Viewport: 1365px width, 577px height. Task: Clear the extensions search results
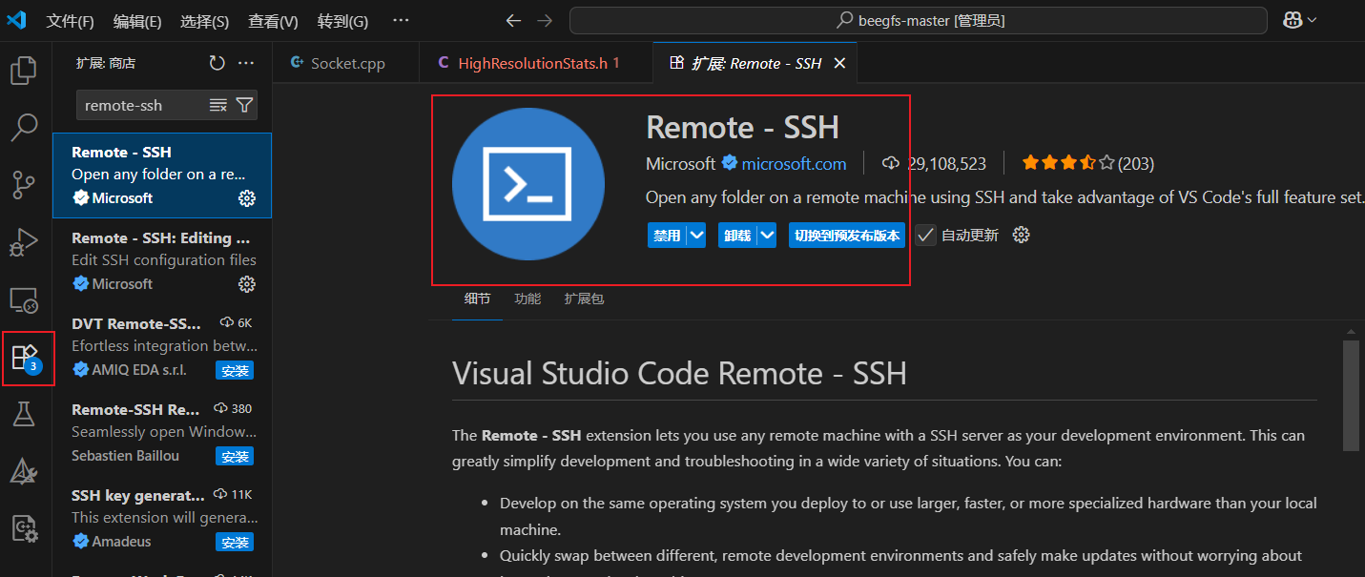tap(218, 105)
